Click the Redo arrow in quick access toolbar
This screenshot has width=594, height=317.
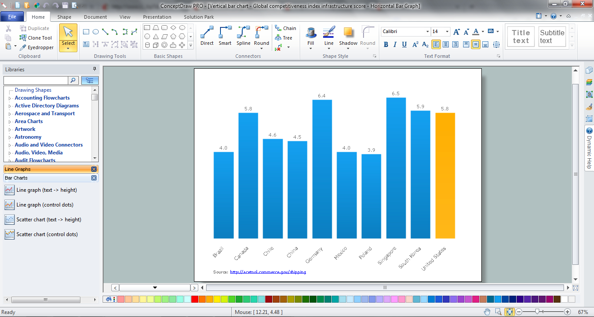(55, 6)
